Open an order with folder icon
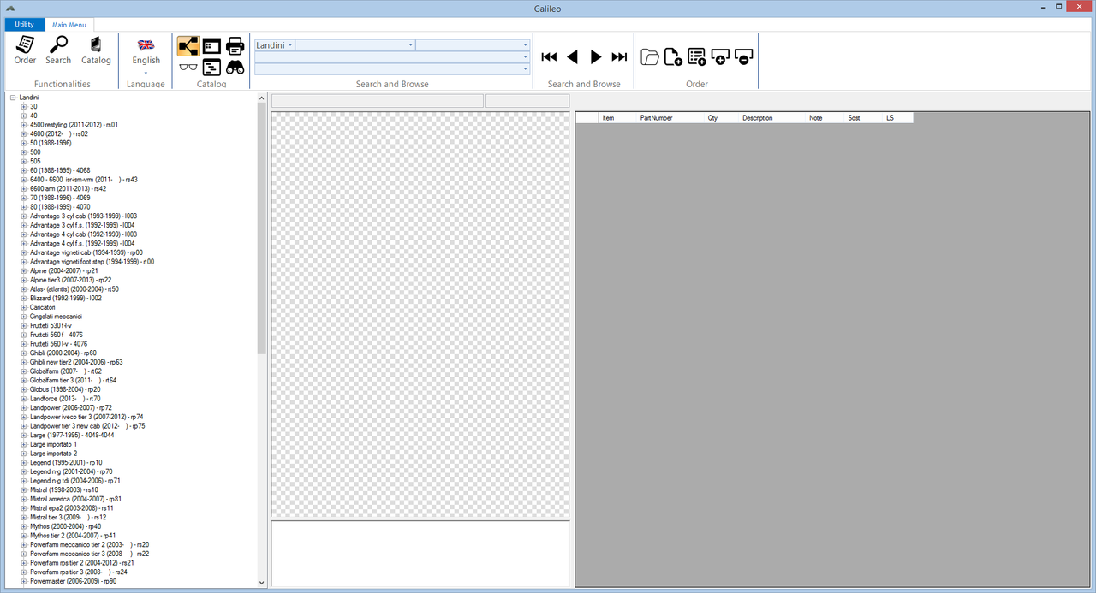The width and height of the screenshot is (1096, 593). pyautogui.click(x=650, y=57)
